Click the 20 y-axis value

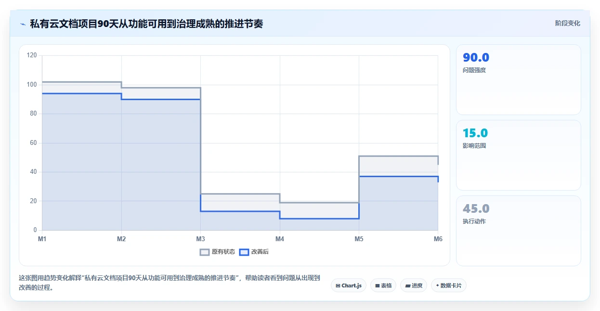click(x=33, y=201)
